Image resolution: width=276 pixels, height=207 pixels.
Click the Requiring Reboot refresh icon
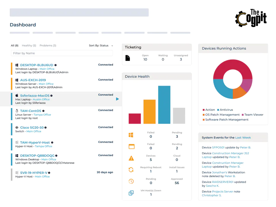[x=131, y=170]
